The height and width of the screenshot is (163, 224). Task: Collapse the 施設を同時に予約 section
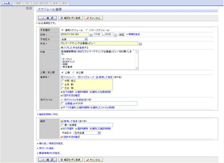point(48,114)
